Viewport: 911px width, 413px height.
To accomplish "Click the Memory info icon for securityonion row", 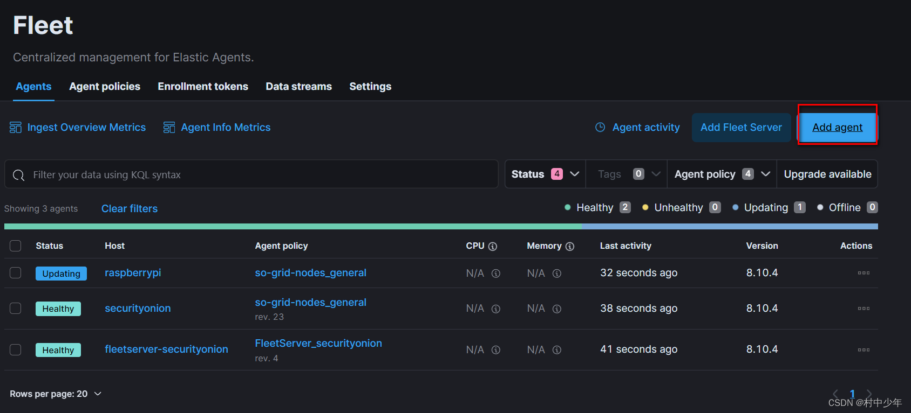I will (557, 309).
